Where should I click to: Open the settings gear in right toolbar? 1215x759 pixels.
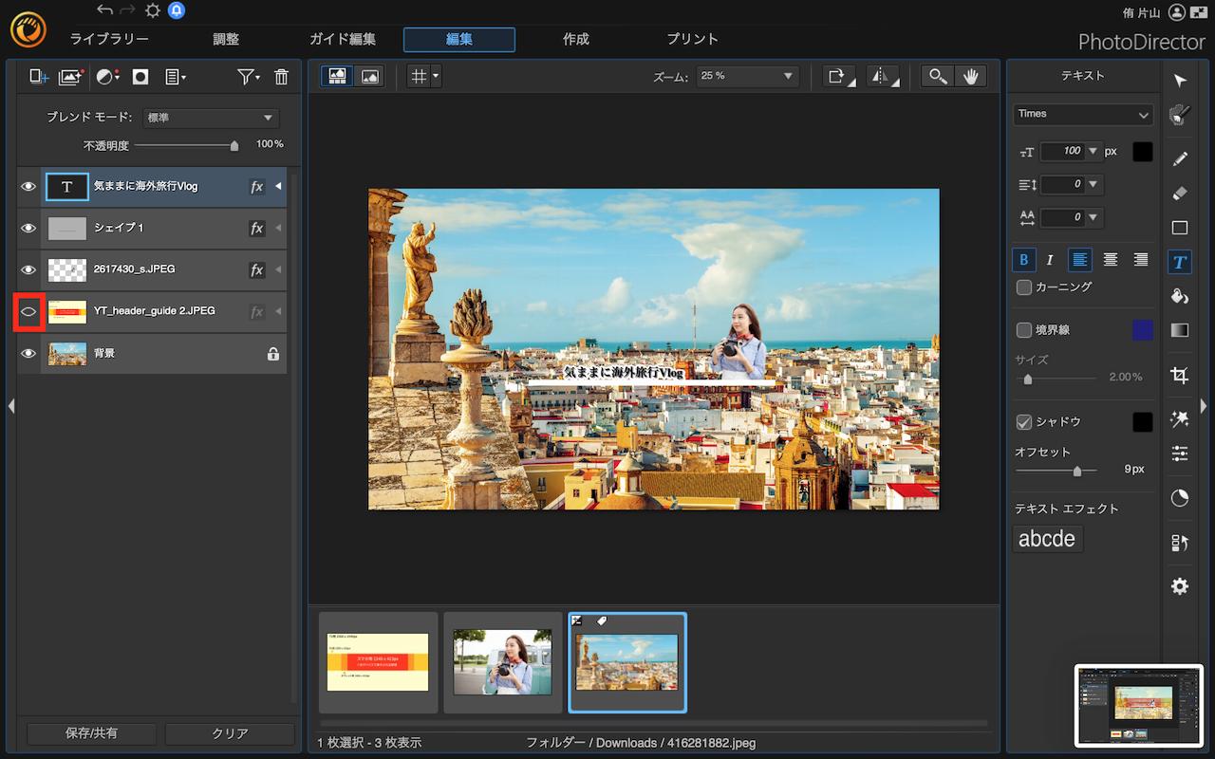coord(1179,586)
